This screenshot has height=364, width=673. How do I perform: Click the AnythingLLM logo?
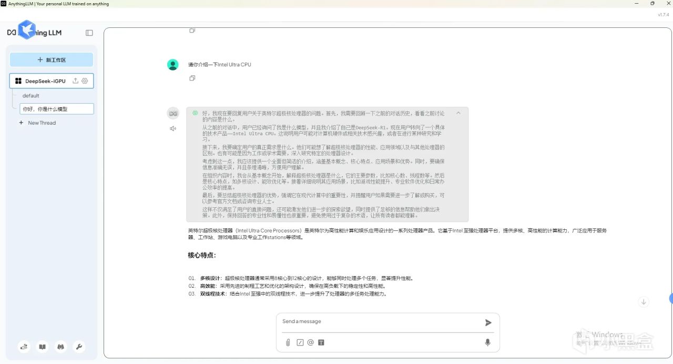coord(34,33)
